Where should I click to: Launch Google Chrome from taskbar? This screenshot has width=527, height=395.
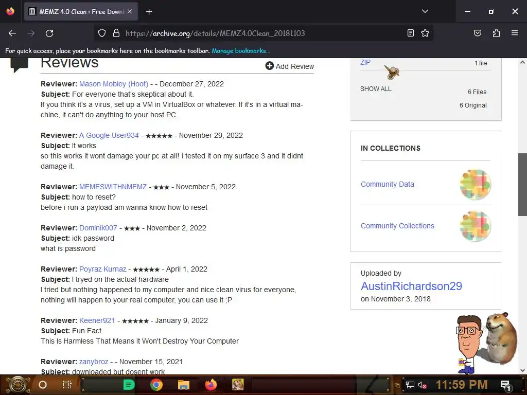156,385
